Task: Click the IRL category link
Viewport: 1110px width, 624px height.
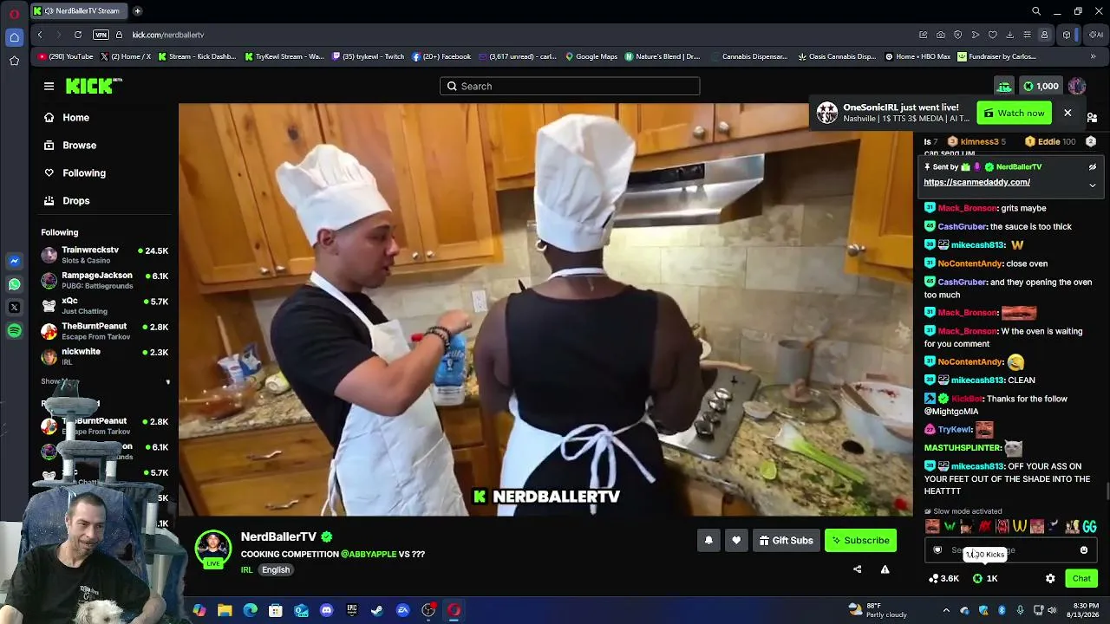Action: [246, 569]
